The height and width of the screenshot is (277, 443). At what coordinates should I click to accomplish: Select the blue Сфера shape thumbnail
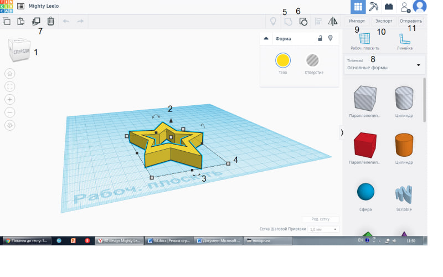(x=365, y=192)
